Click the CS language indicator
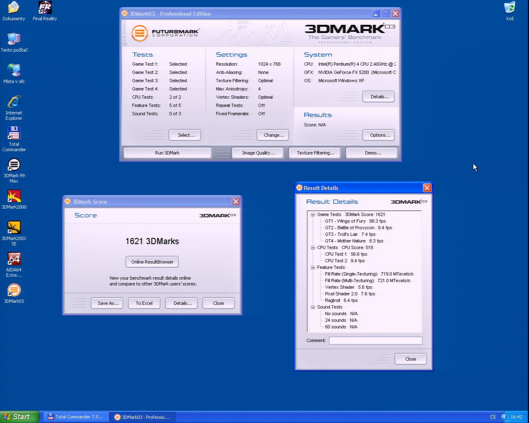Image resolution: width=529 pixels, height=423 pixels. (x=493, y=417)
